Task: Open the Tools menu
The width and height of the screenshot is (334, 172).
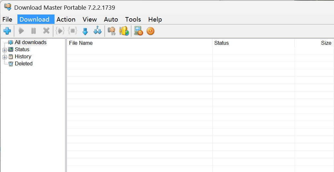Action: [x=133, y=19]
